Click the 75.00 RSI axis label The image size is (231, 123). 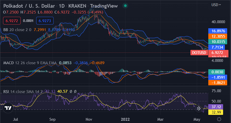pyautogui.click(x=217, y=91)
